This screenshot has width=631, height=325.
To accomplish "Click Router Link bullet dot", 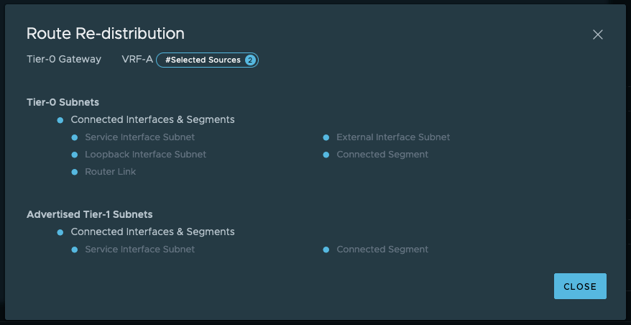I will pyautogui.click(x=75, y=172).
